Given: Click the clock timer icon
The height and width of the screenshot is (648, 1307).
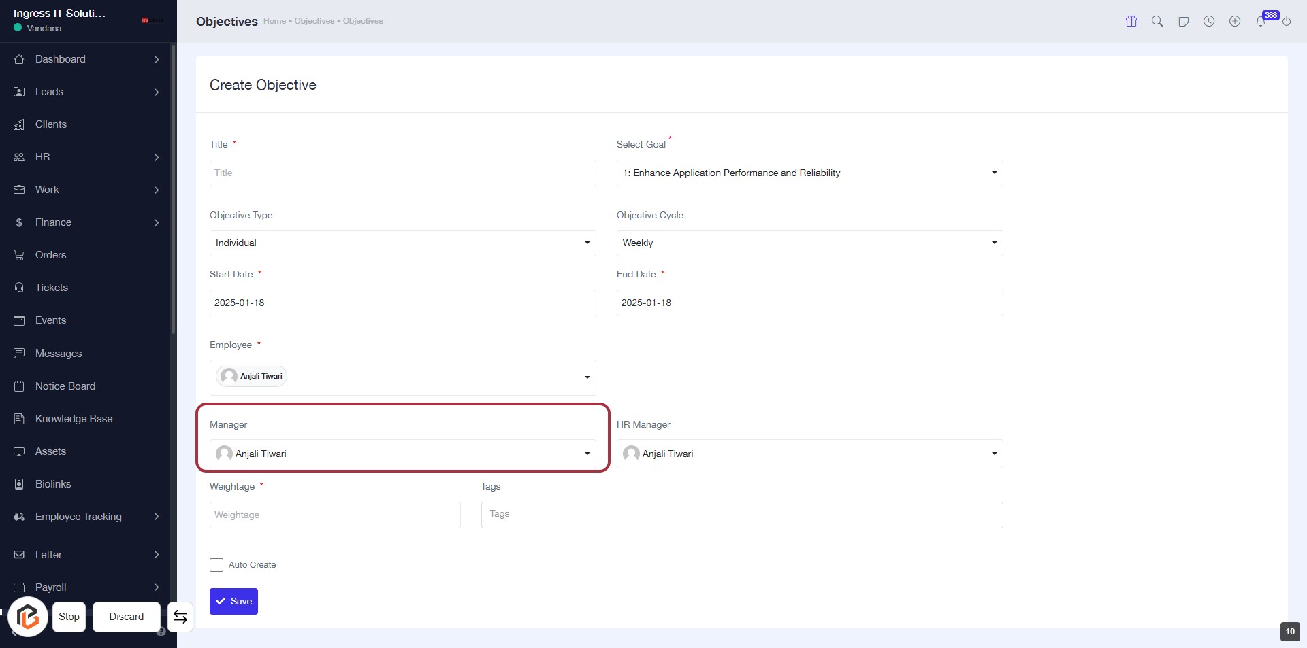Looking at the screenshot, I should 1209,21.
